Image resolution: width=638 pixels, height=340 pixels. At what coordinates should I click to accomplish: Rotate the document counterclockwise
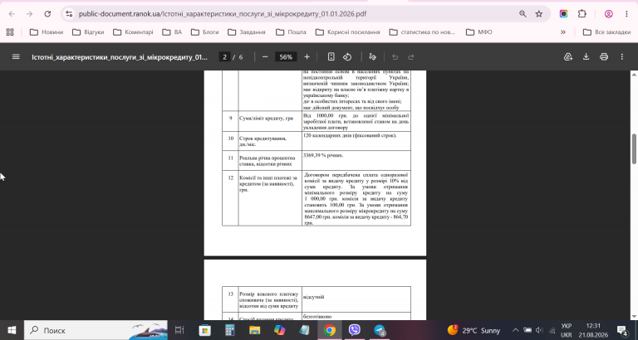347,57
